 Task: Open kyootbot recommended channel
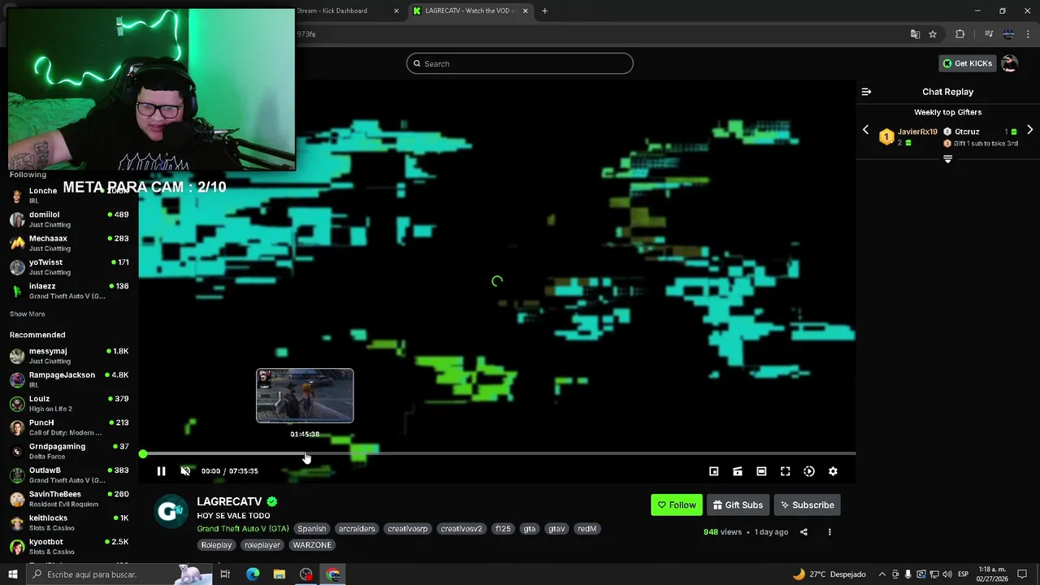click(69, 546)
